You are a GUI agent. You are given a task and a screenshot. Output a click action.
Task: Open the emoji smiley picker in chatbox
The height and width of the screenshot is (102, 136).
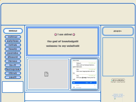tap(74, 87)
